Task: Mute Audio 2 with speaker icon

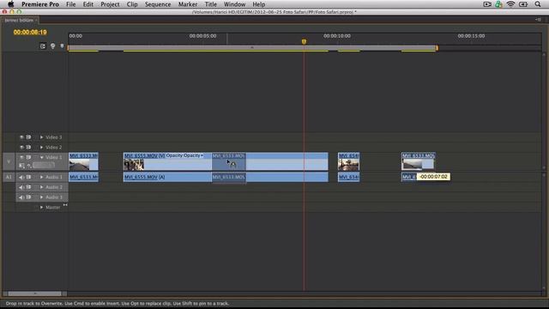Action: pyautogui.click(x=21, y=187)
